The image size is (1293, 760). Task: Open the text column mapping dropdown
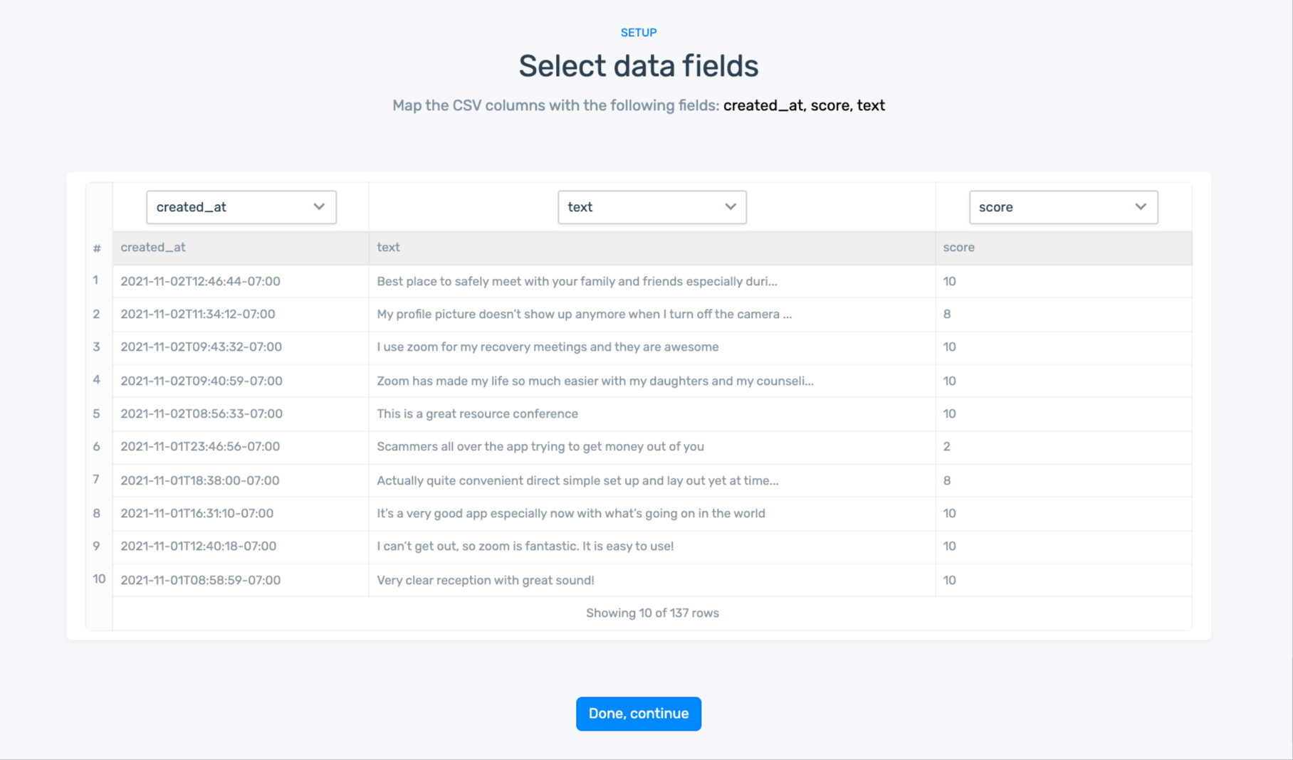point(651,207)
